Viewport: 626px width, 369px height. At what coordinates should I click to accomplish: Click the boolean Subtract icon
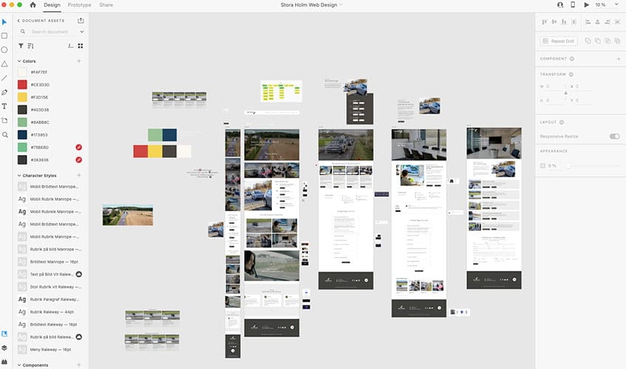pyautogui.click(x=598, y=41)
